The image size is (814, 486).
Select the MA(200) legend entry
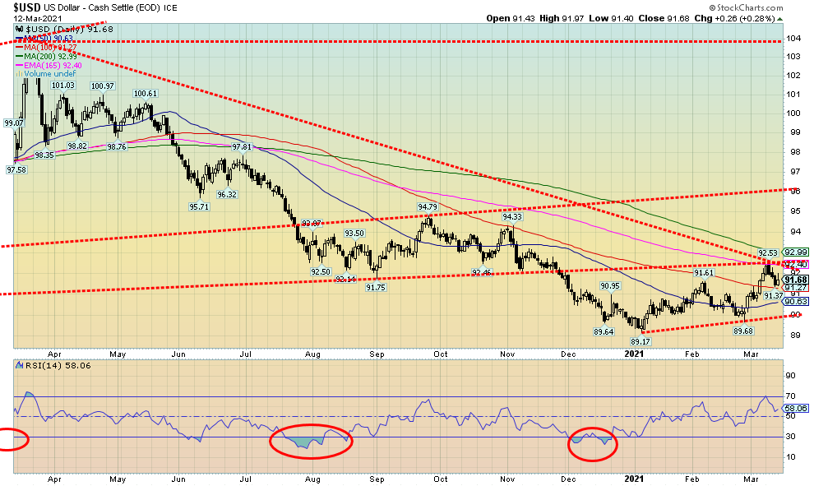(x=50, y=56)
